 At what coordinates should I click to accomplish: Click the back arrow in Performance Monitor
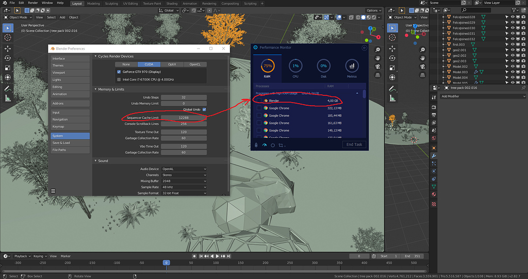click(365, 48)
